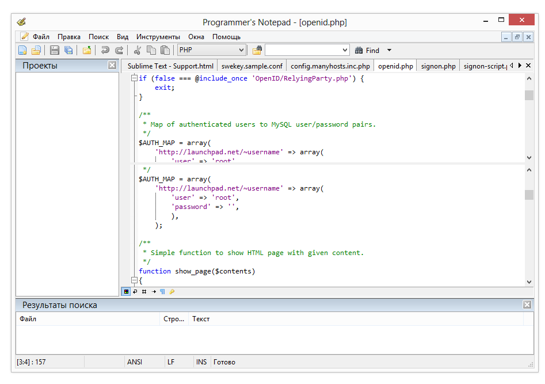
Task: Click the New file icon
Action: pyautogui.click(x=22, y=50)
